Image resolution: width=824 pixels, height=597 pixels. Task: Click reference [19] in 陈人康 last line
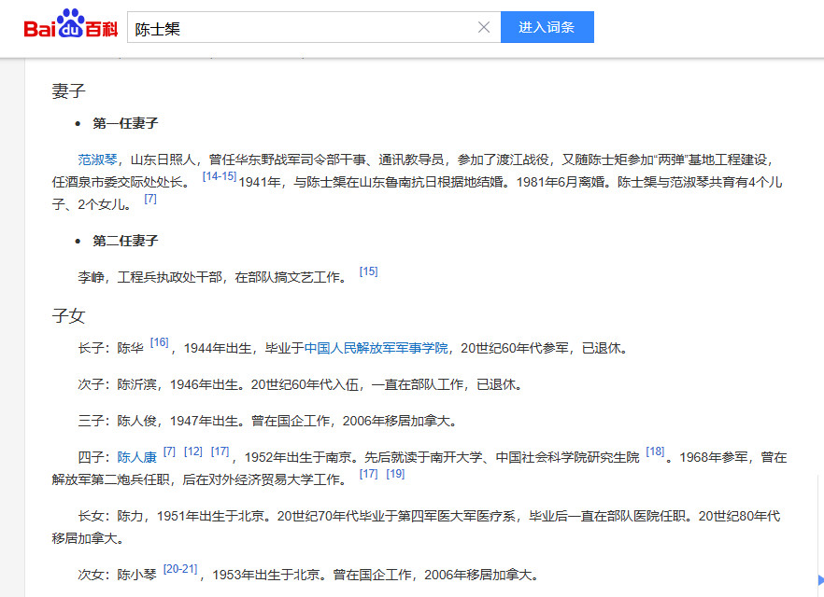coord(394,473)
